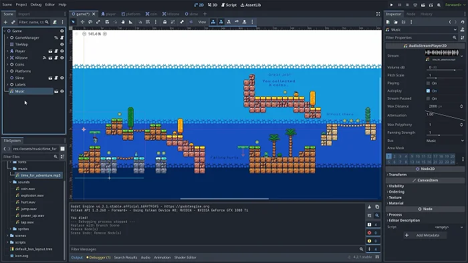Screen dimensions: 468x263
Task: Open the Forward+ renderer dropdown
Action: tap(455, 5)
